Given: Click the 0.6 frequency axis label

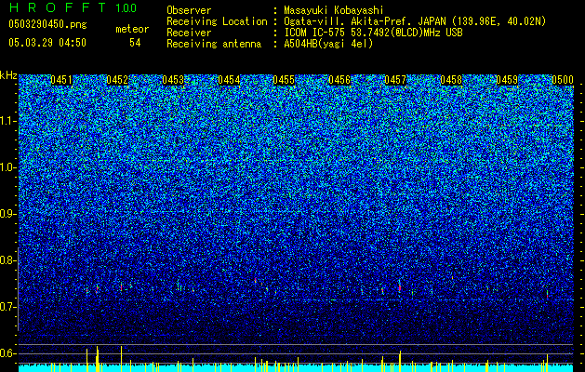Looking at the screenshot, I should (x=7, y=353).
